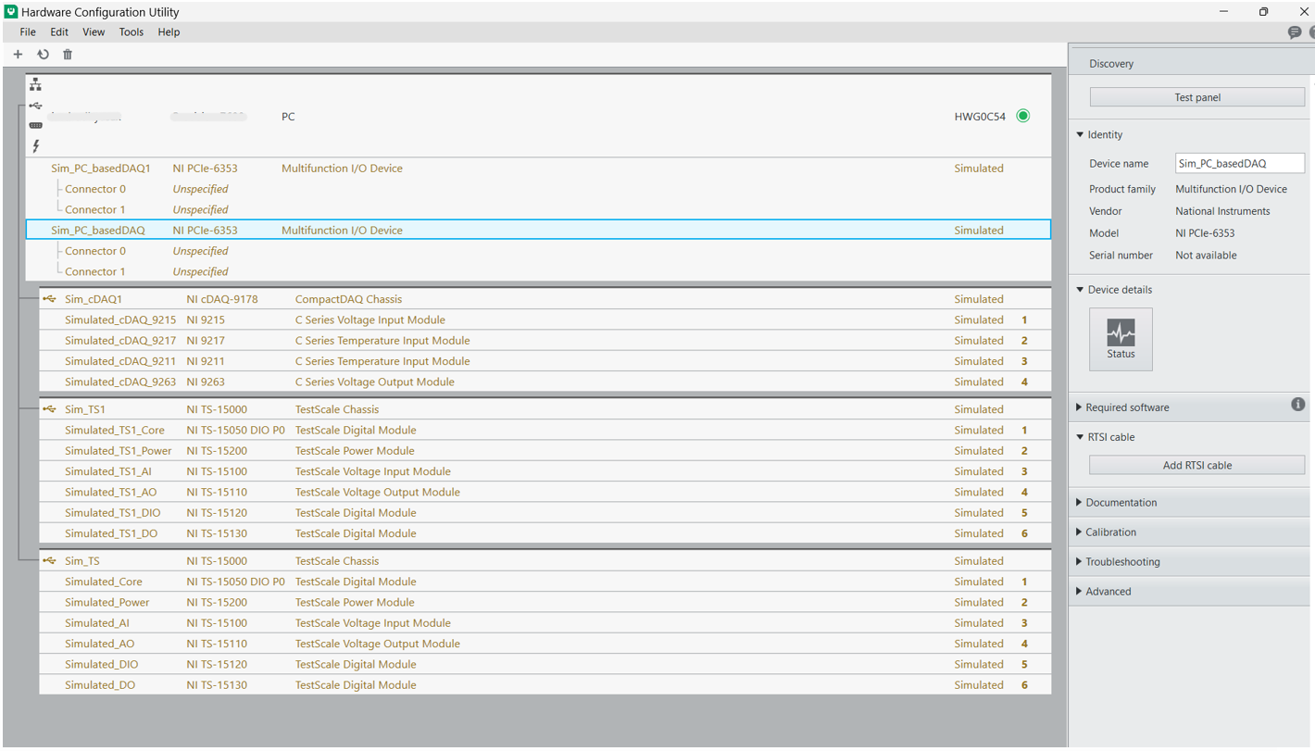Click the green status indicator next to HWG0C54

(1023, 117)
